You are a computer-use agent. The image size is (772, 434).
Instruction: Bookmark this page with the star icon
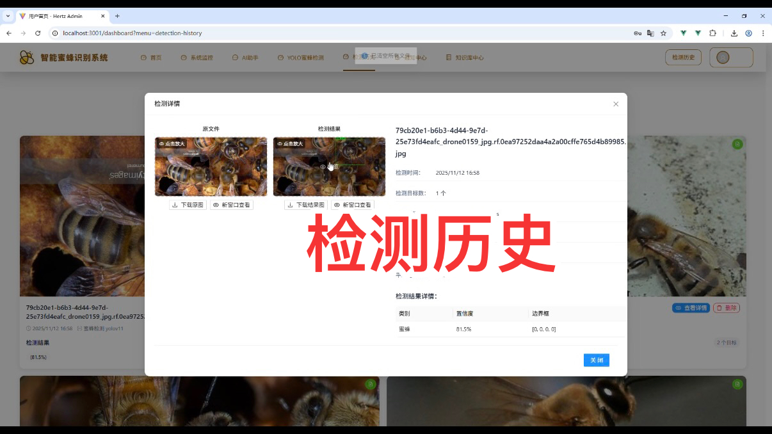point(663,33)
